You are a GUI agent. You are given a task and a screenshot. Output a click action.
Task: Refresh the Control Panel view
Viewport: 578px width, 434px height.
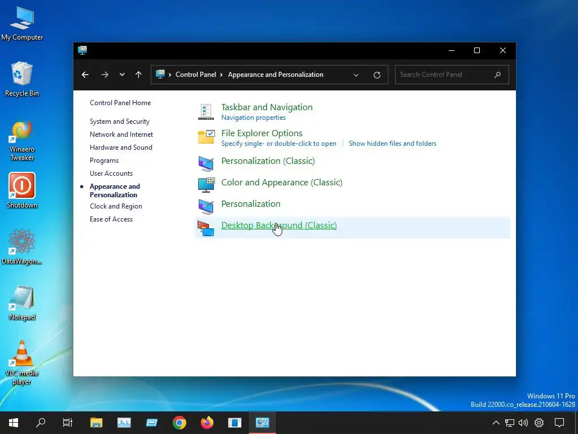click(376, 75)
